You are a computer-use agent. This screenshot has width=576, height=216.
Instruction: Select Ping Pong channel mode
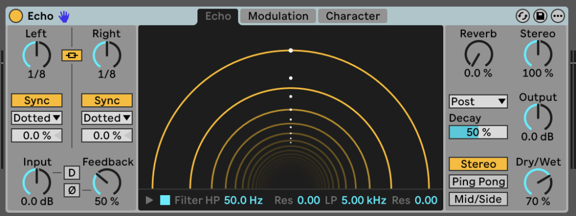[x=478, y=182]
